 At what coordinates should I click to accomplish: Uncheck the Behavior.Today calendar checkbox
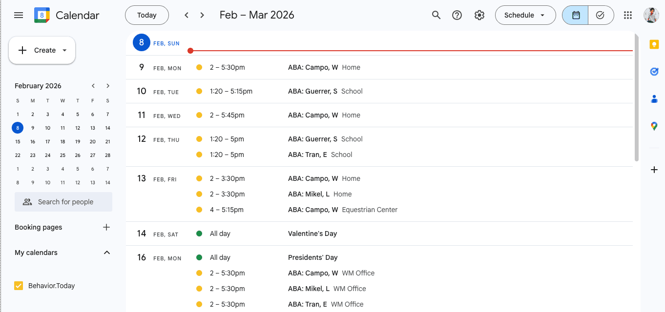(x=19, y=286)
